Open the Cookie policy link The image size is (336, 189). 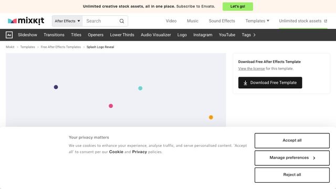click(116, 152)
